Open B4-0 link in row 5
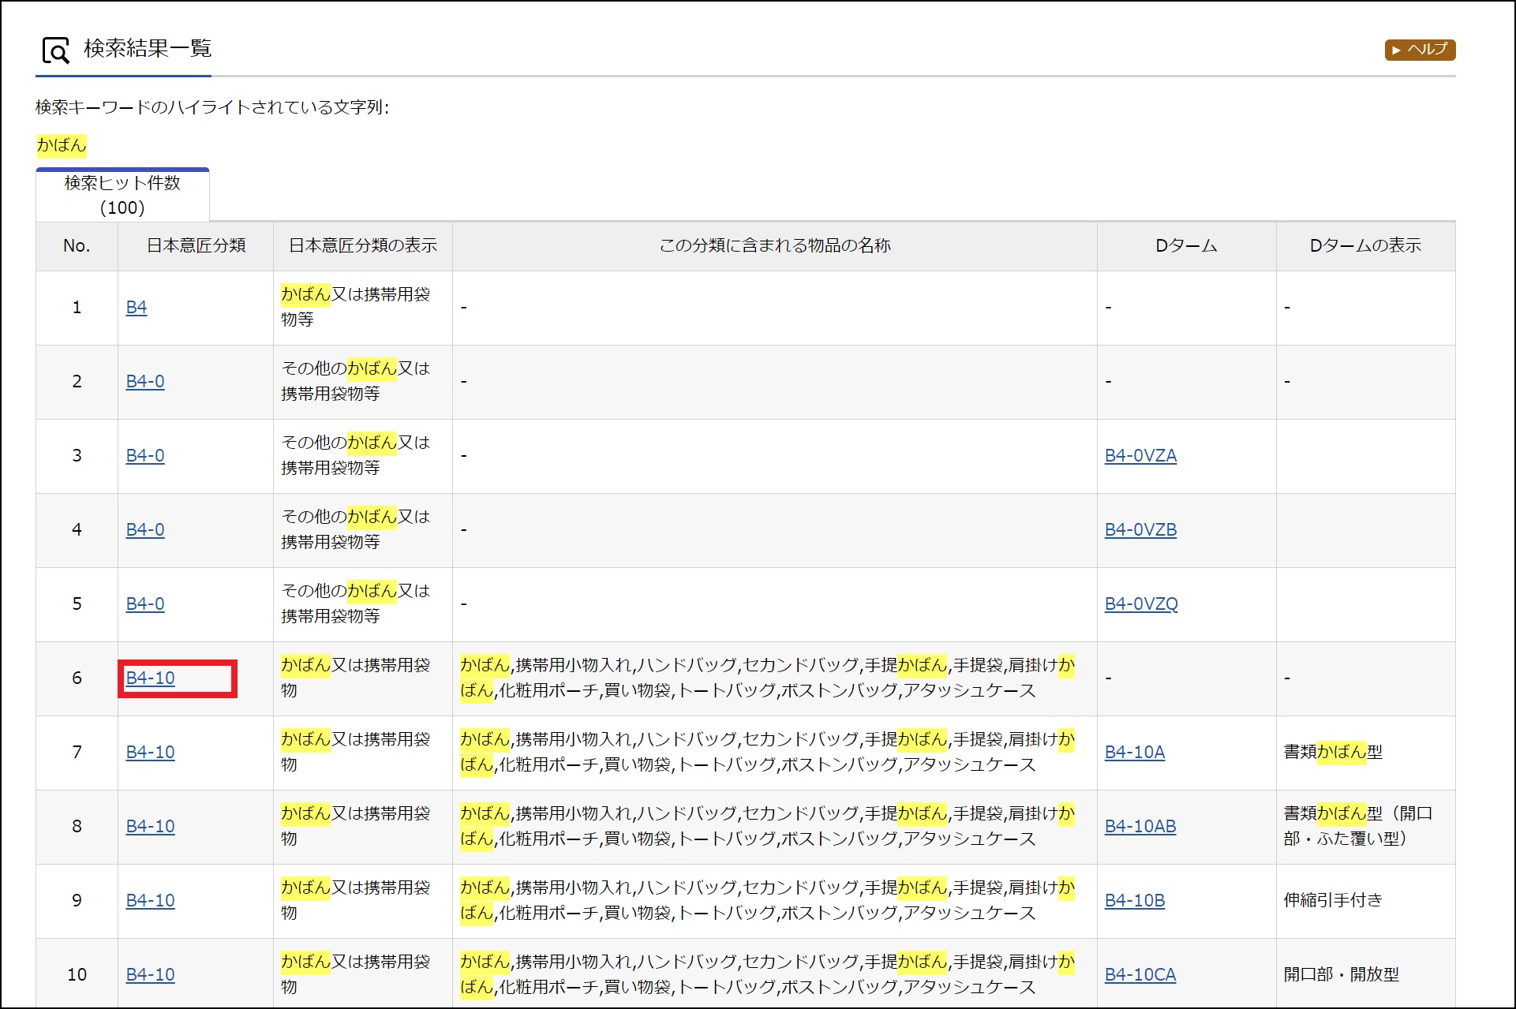The image size is (1516, 1009). 145,604
